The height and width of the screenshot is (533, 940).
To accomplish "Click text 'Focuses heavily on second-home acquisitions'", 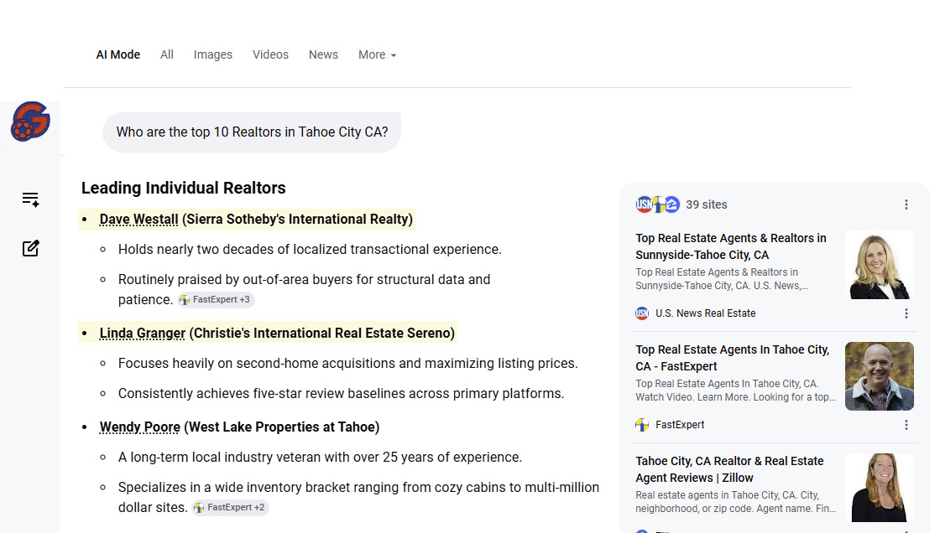I will pos(257,363).
